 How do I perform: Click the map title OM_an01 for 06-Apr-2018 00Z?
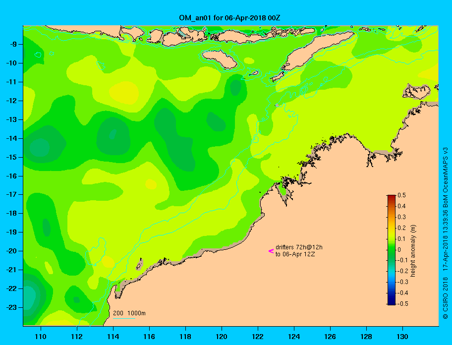[229, 18]
